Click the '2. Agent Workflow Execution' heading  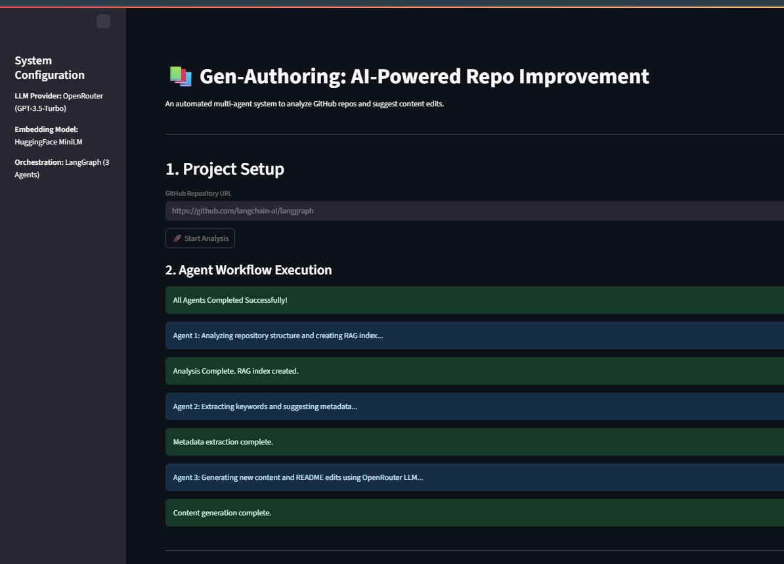click(248, 270)
